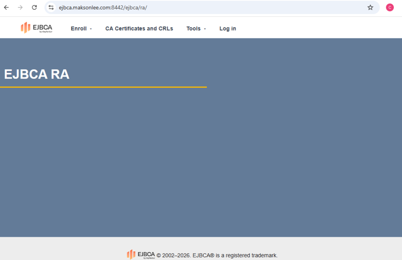This screenshot has width=402, height=260.
Task: Expand the Enroll dropdown arrow
Action: pyautogui.click(x=91, y=29)
